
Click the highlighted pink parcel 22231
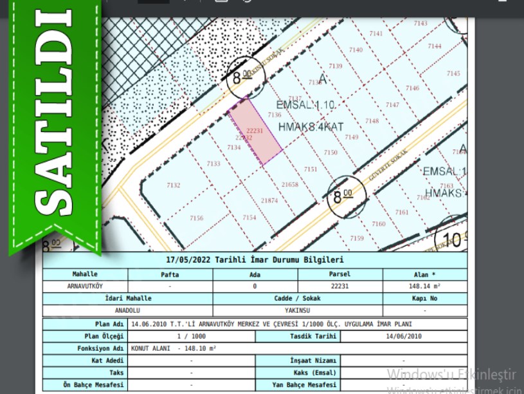(256, 132)
